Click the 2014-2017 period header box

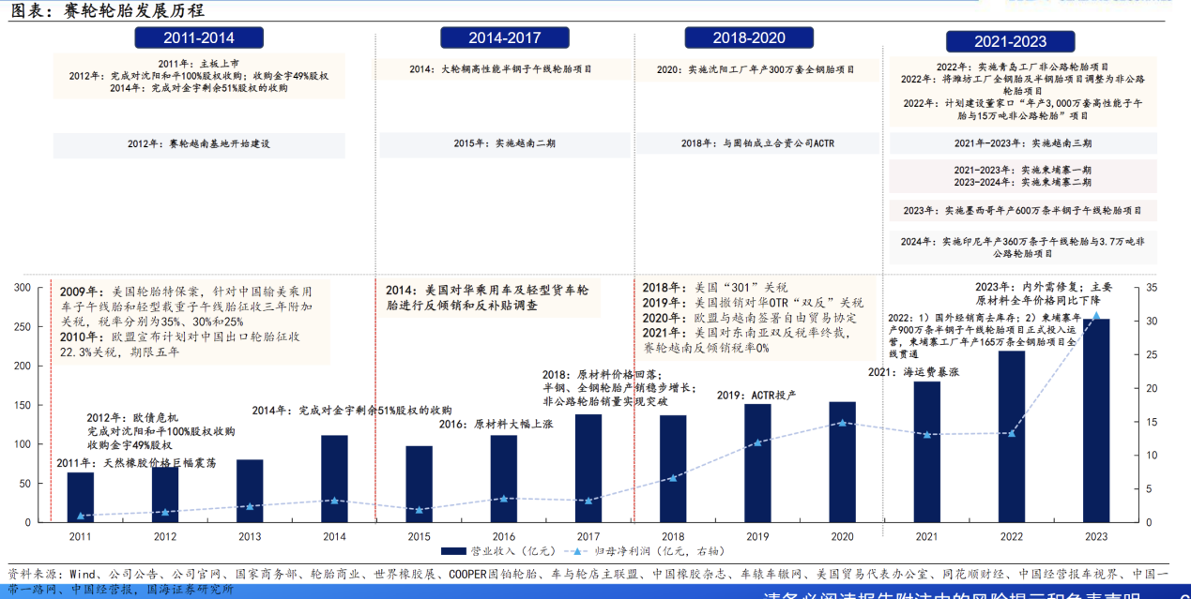point(505,37)
